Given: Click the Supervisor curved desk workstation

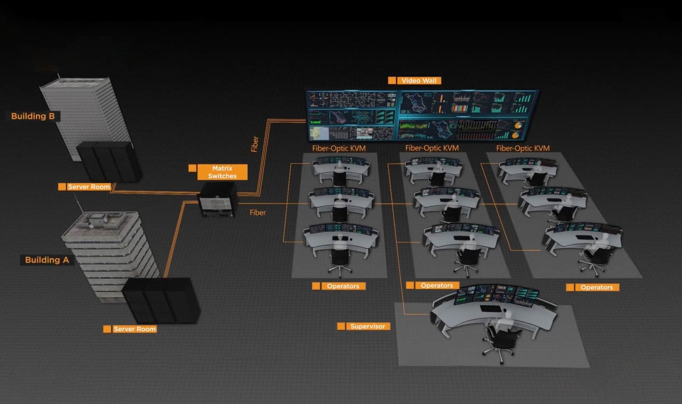Looking at the screenshot, I should click(494, 312).
